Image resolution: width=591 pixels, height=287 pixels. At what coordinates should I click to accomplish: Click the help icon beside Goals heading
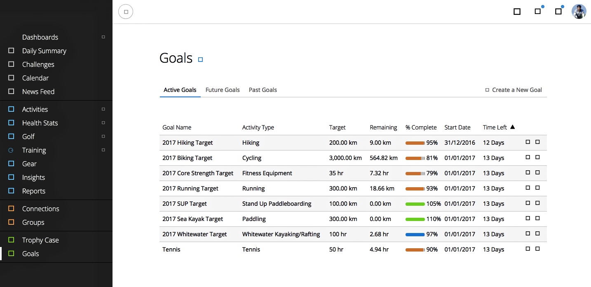(201, 60)
